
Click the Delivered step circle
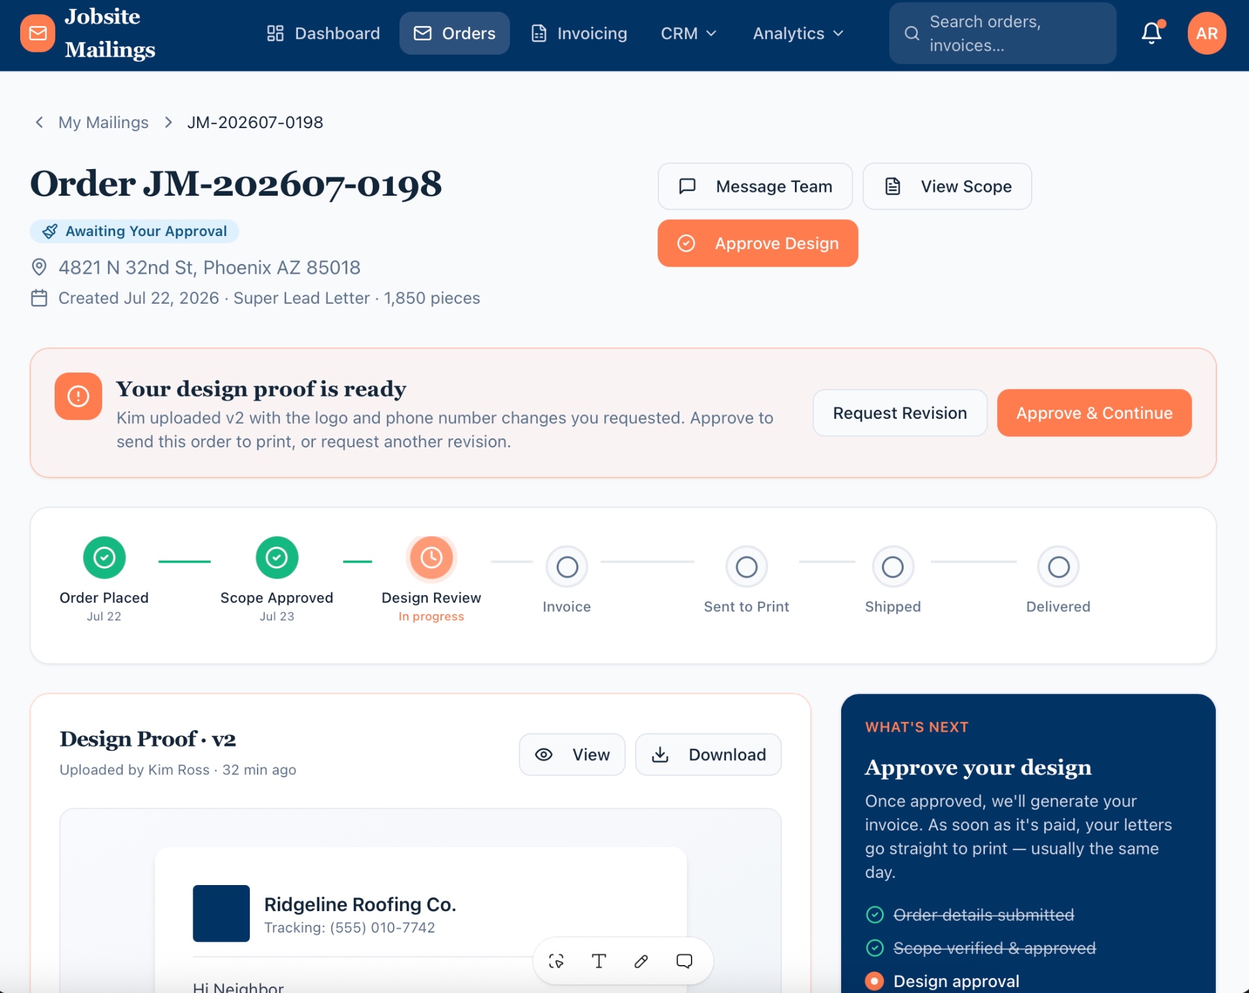(x=1058, y=567)
